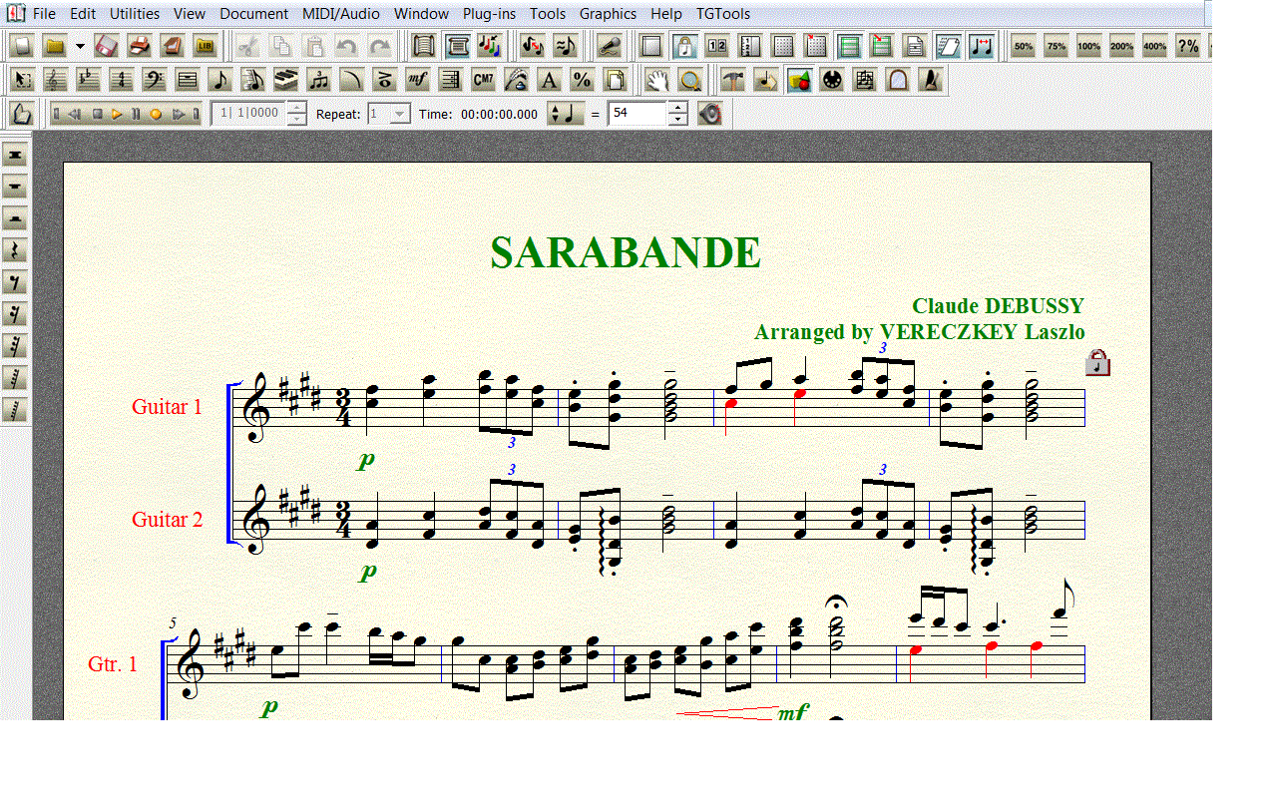Open the MIDI/Audio menu
This screenshot has width=1271, height=811.
pyautogui.click(x=340, y=14)
